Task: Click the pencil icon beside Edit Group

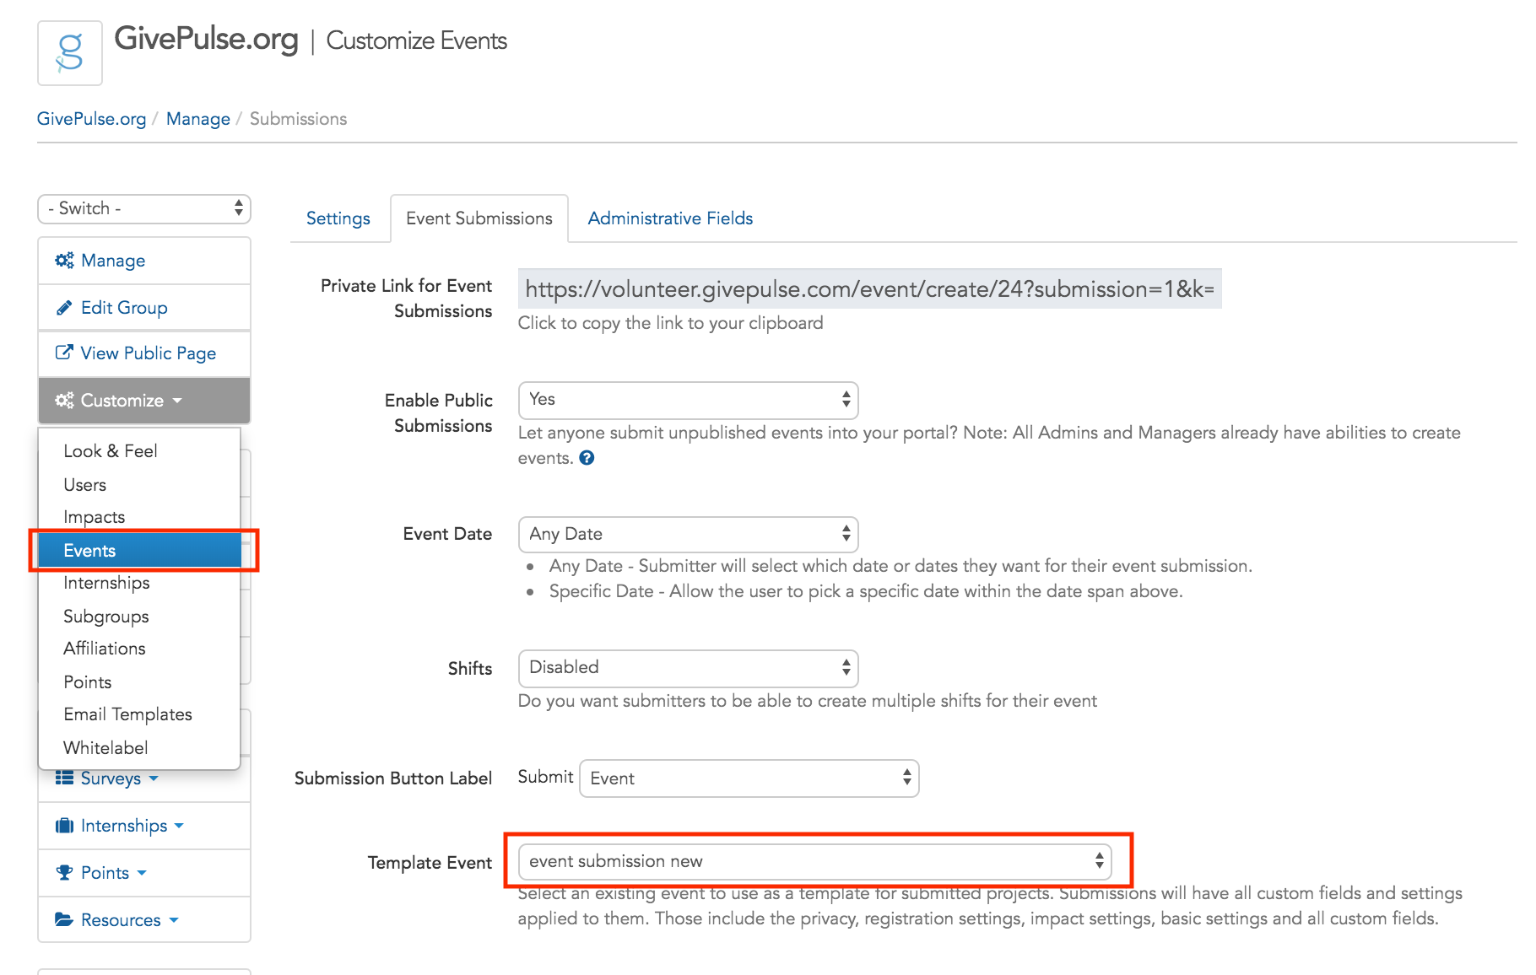Action: click(64, 308)
